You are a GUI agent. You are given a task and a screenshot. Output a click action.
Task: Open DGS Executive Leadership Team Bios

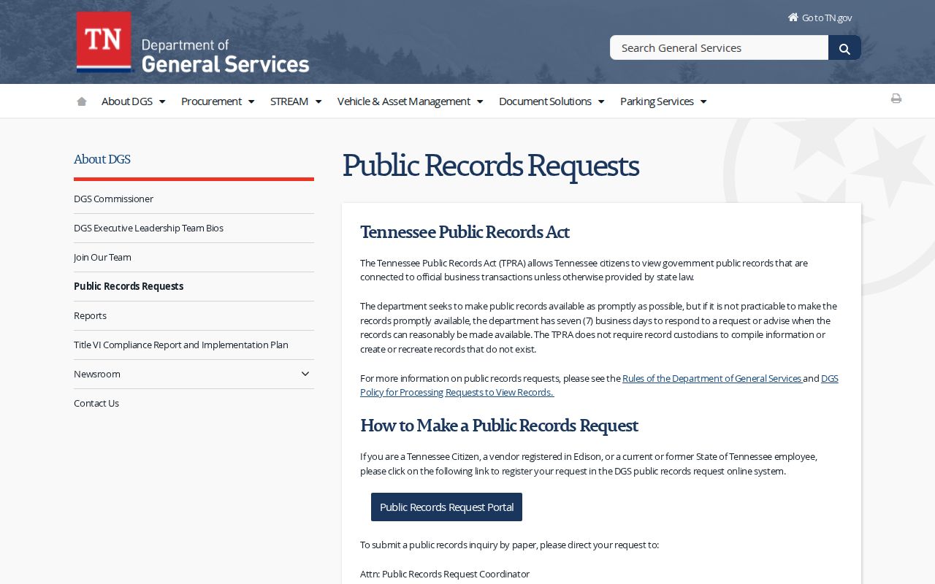pyautogui.click(x=148, y=228)
